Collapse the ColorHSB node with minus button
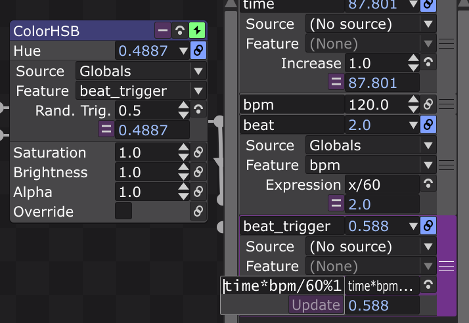Screen dimensions: 469x323 point(163,30)
